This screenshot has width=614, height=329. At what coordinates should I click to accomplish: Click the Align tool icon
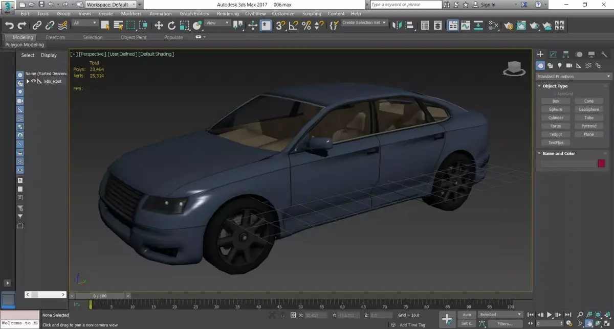pos(411,26)
